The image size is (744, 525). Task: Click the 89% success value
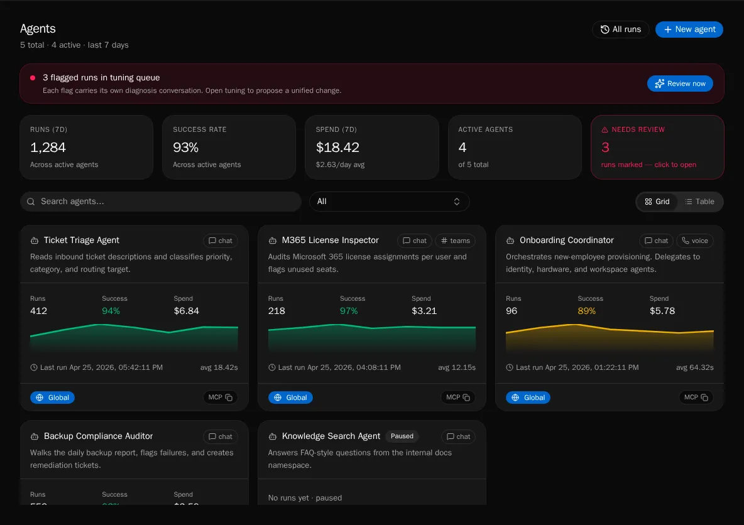click(x=587, y=311)
